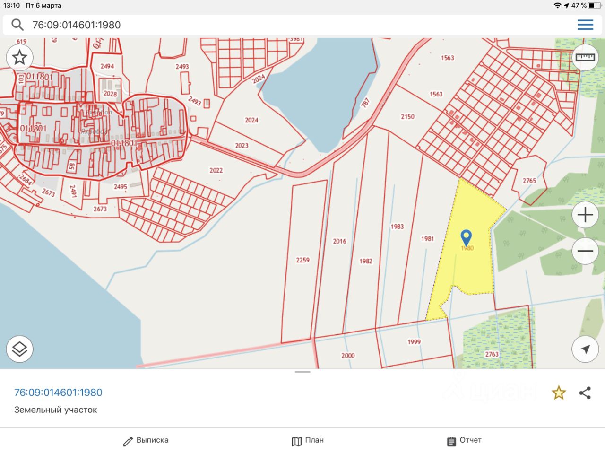Viewport: 605px width, 454px height.
Task: Open the map layers switcher
Action: [x=19, y=349]
